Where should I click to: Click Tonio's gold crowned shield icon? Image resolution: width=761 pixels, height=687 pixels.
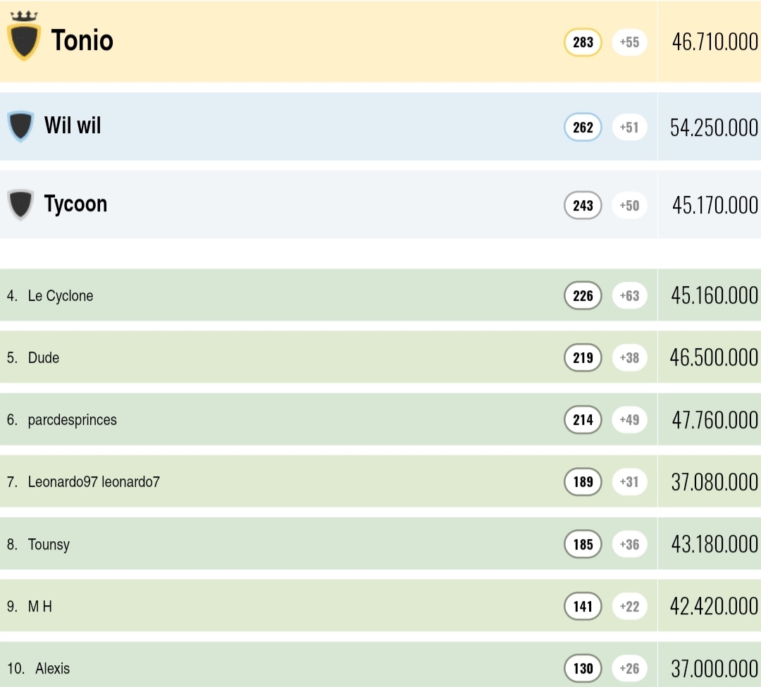point(24,39)
